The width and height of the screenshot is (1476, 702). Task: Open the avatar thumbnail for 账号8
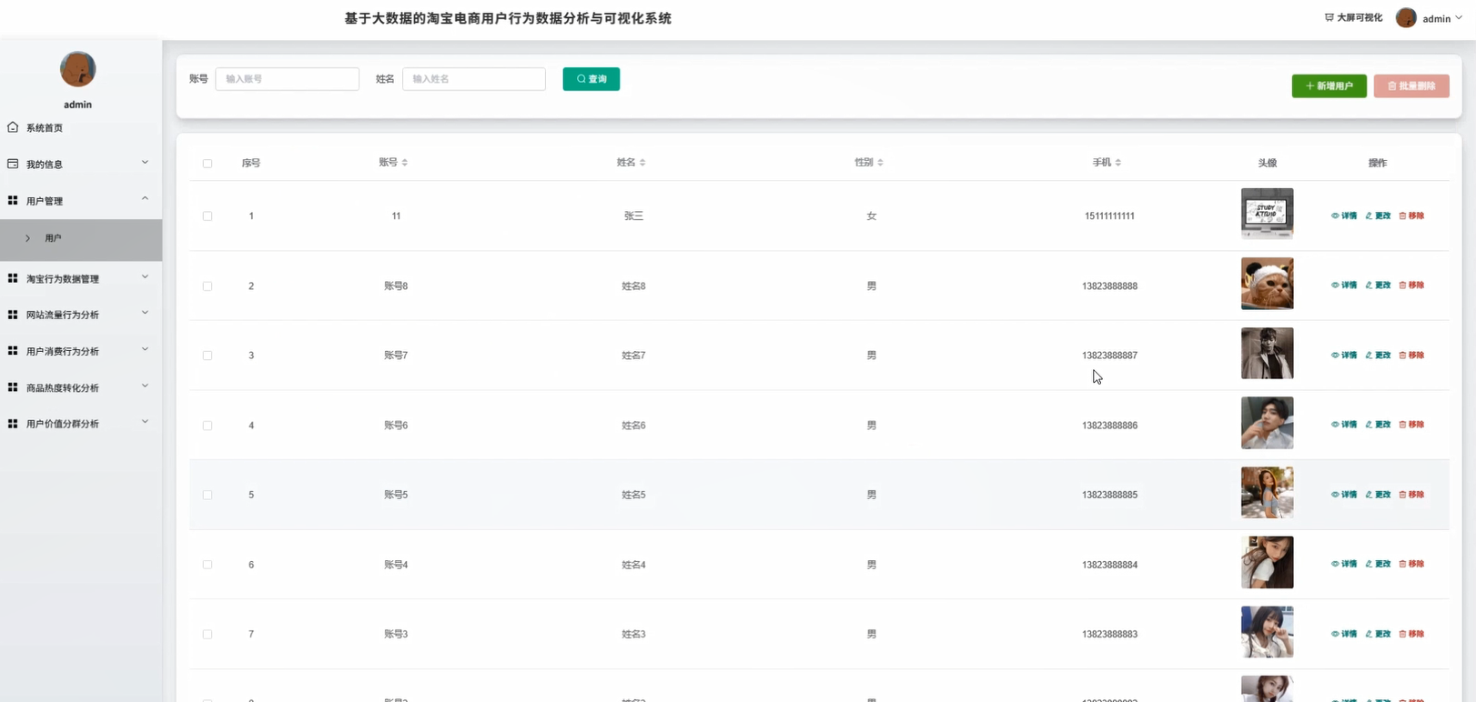pos(1267,284)
